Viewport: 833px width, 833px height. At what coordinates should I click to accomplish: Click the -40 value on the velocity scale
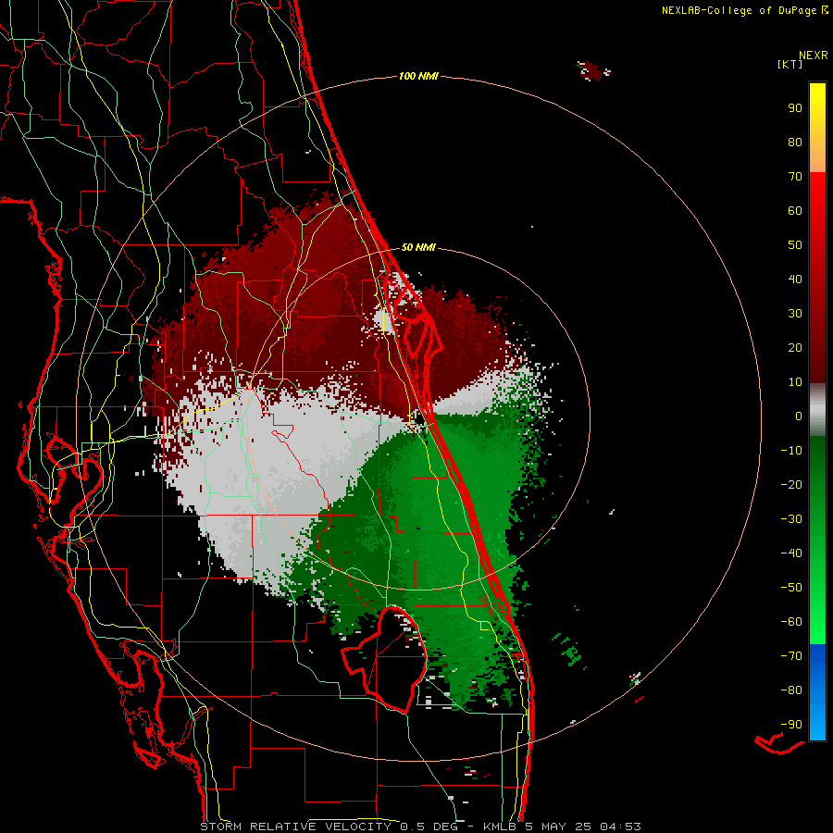click(791, 553)
